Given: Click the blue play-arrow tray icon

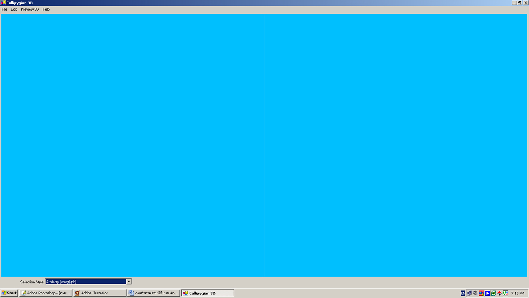Looking at the screenshot, I should (488, 293).
